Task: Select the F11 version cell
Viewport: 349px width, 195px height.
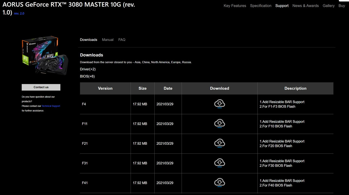Action: tap(105, 124)
